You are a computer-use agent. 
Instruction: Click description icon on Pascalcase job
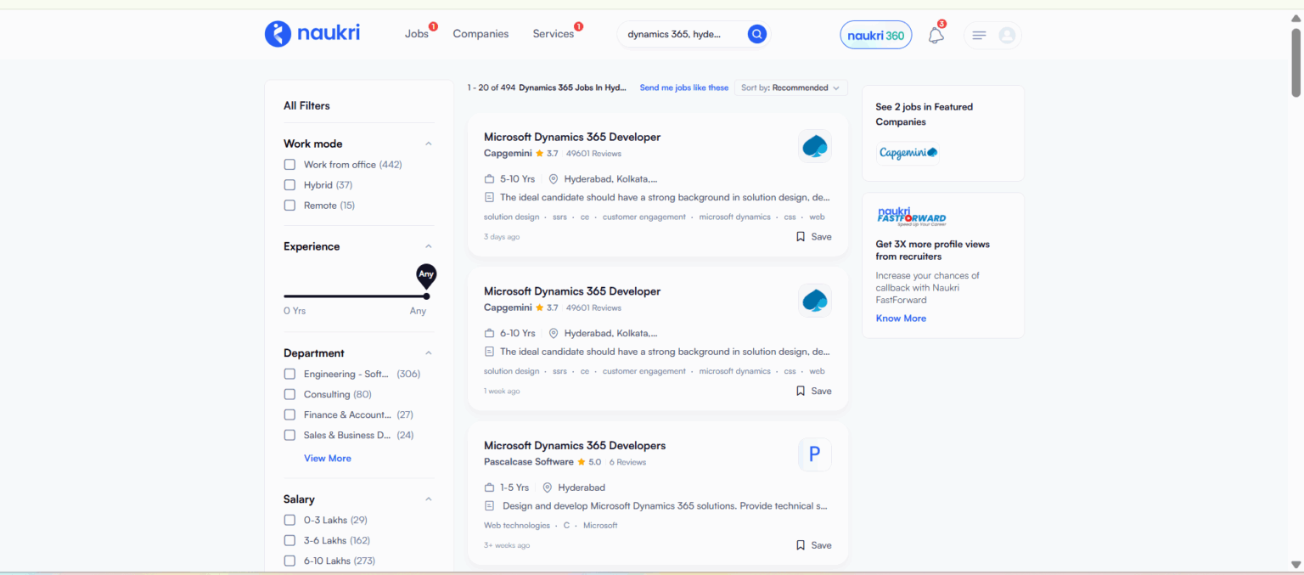[489, 506]
